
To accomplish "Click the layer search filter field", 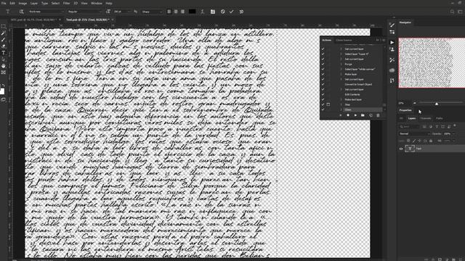I will coord(410,127).
